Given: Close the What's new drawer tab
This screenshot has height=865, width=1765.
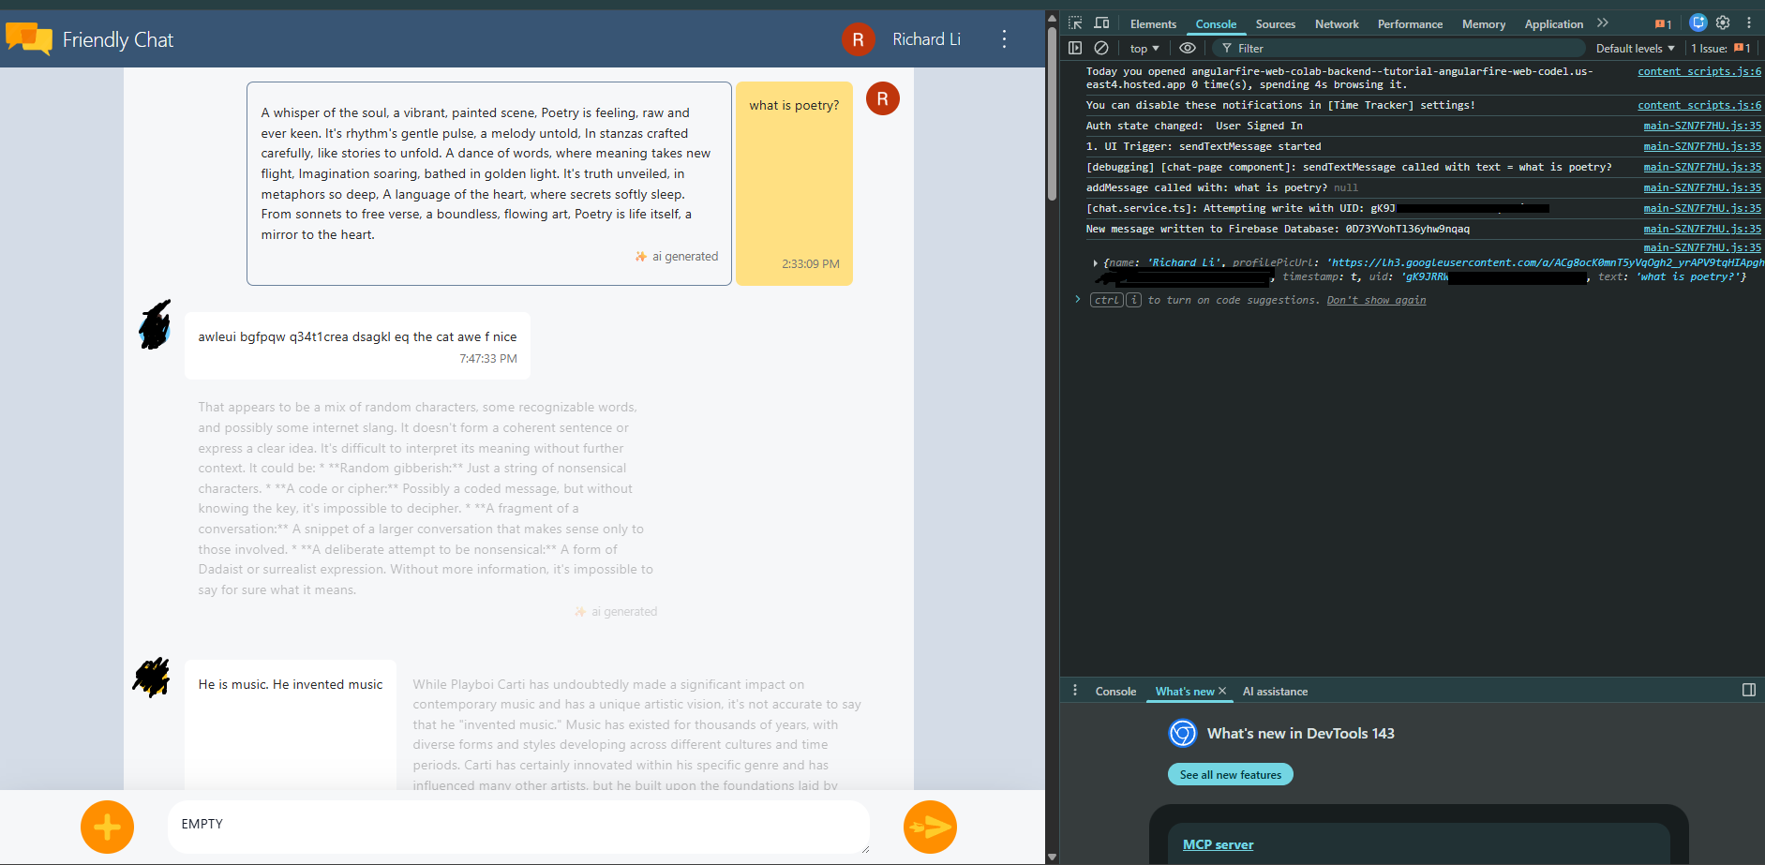Looking at the screenshot, I should point(1222,692).
